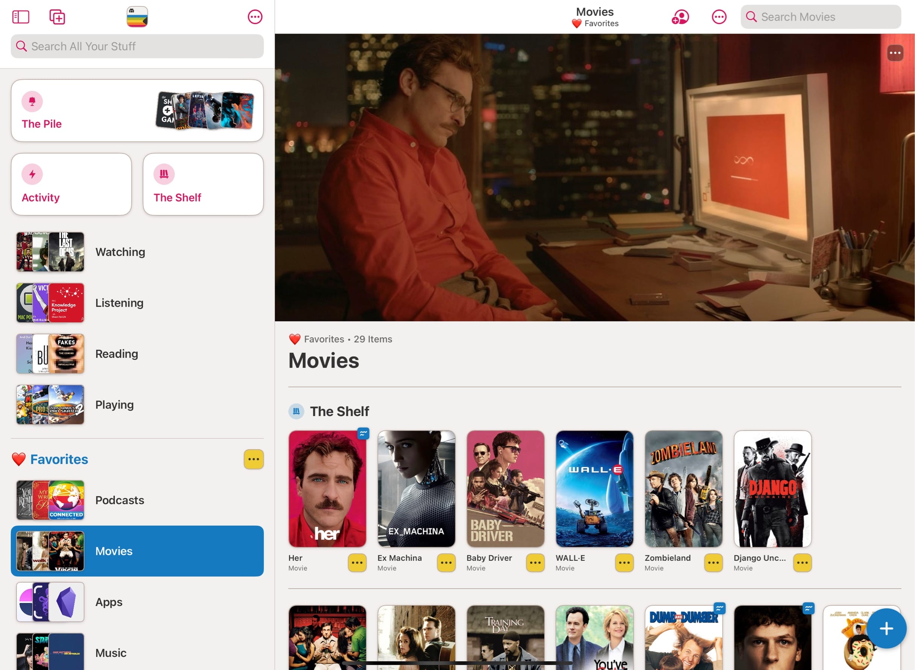Open options for Her movie
Screen dimensions: 915x670
pos(357,562)
